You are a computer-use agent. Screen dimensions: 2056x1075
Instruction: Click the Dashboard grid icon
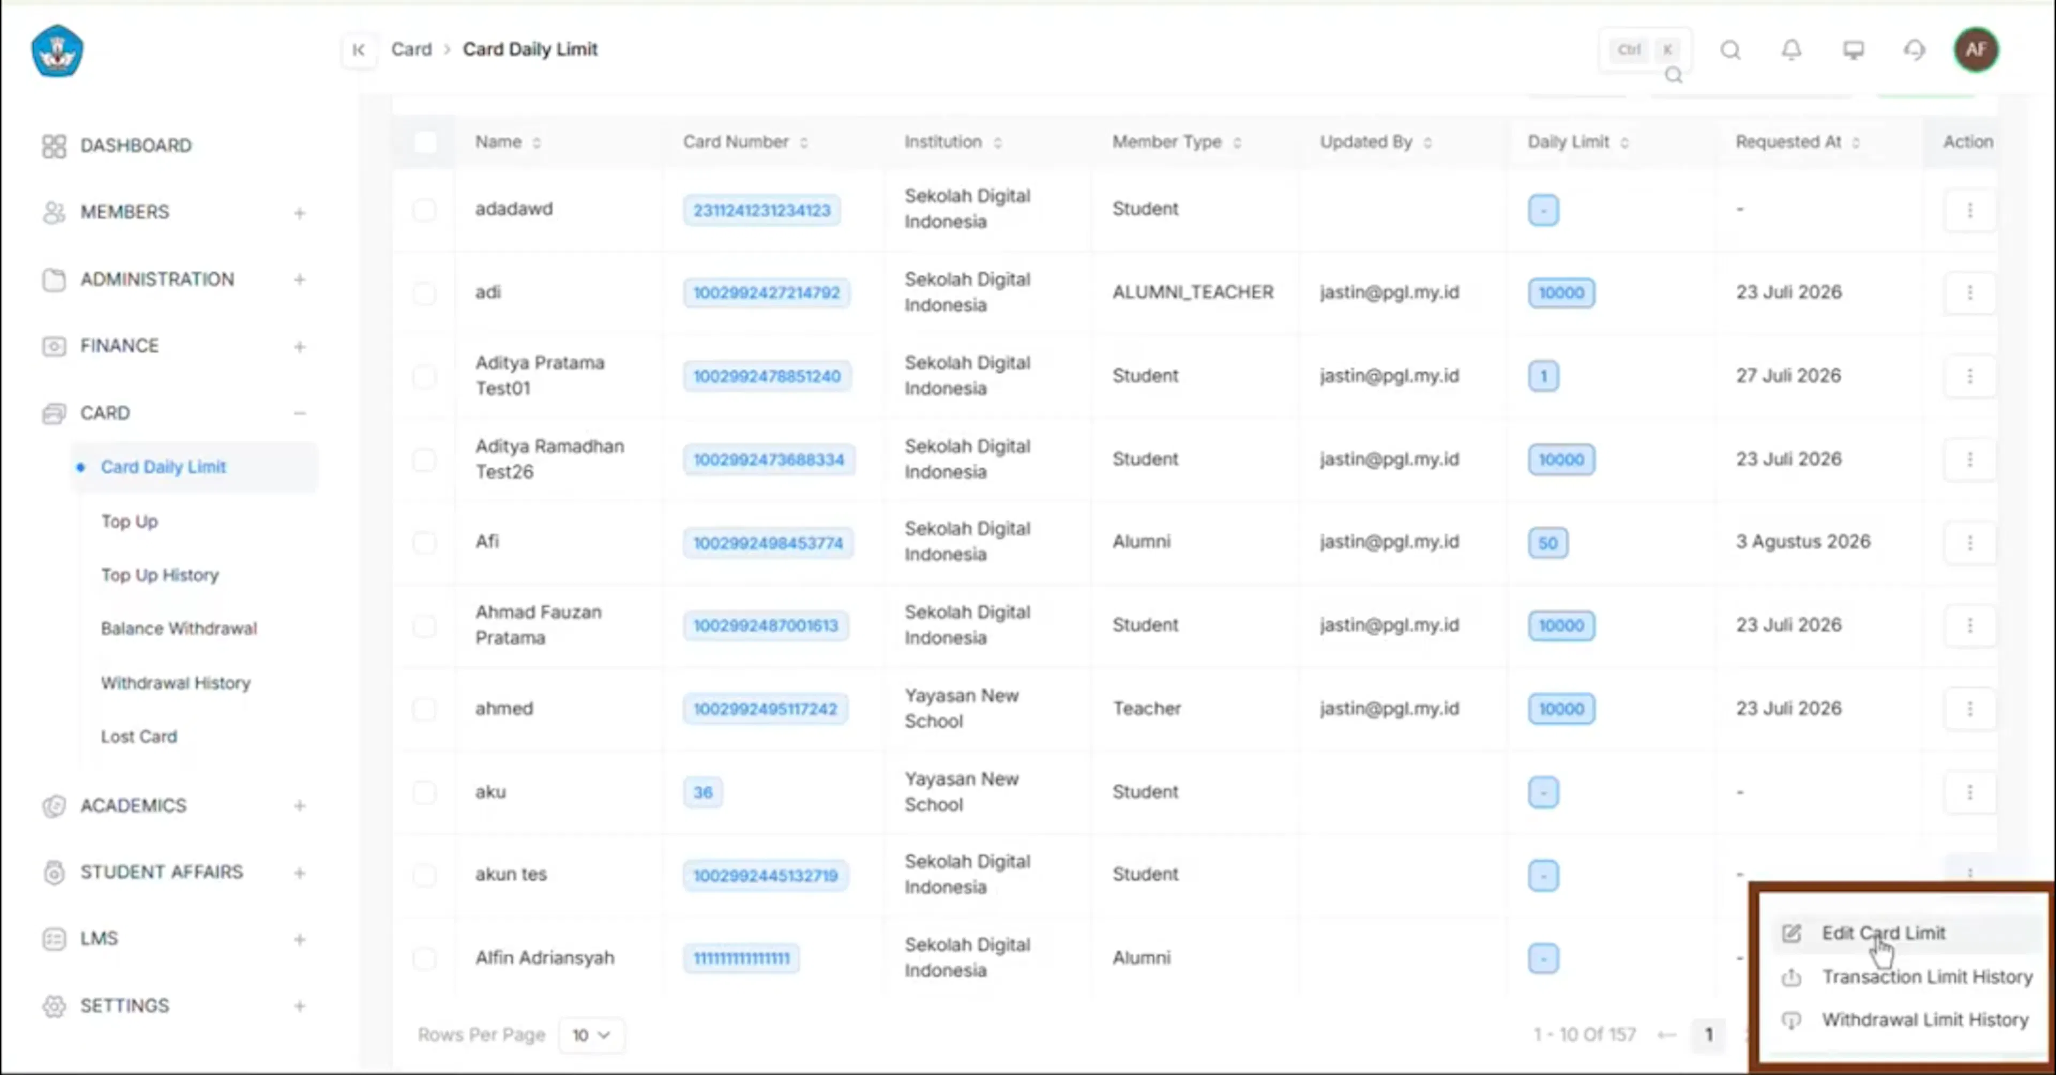click(x=54, y=146)
